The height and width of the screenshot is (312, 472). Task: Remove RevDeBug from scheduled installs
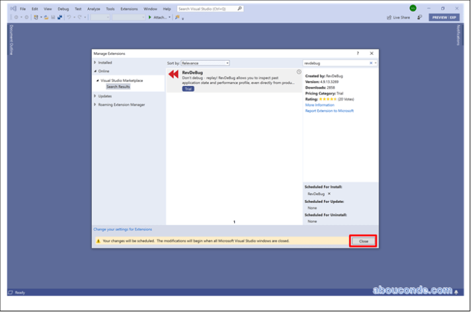329,194
